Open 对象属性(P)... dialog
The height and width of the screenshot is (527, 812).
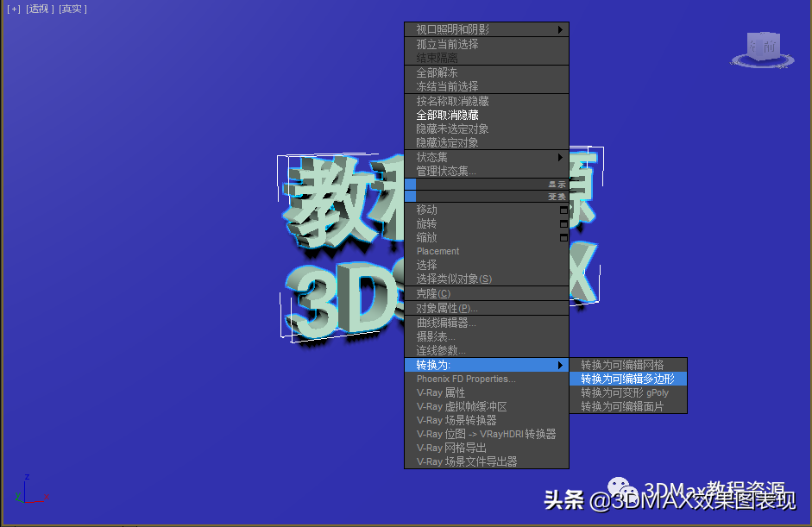(487, 309)
